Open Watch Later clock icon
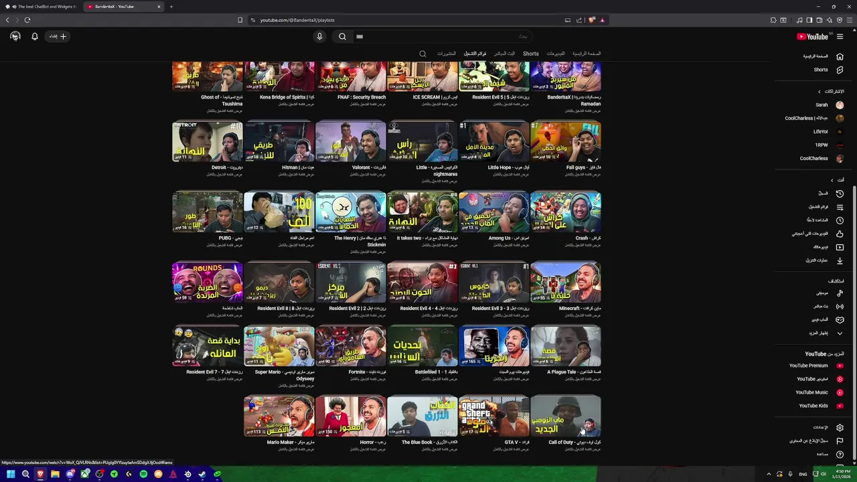The image size is (857, 482). (x=840, y=220)
